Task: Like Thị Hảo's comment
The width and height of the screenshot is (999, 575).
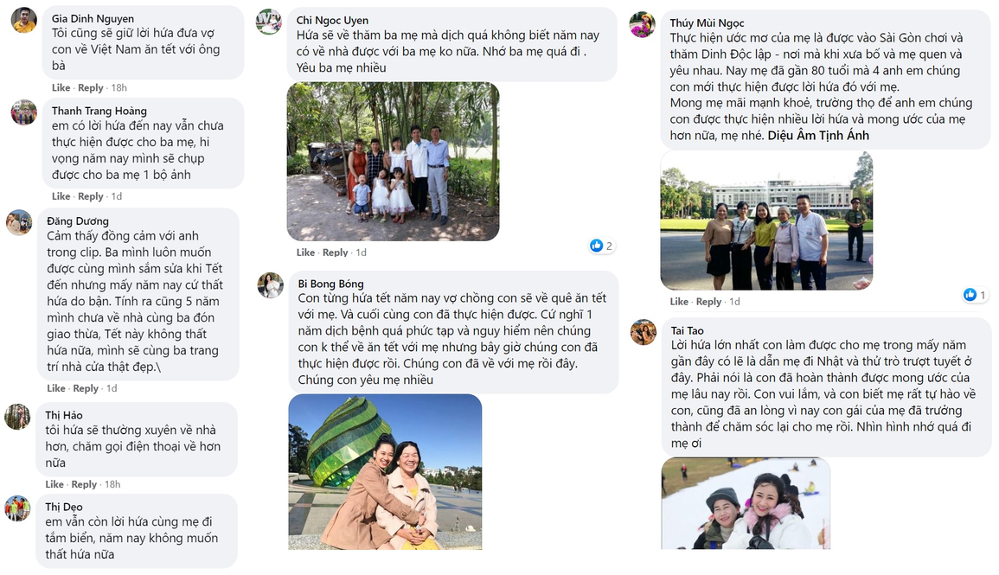Action: coord(54,484)
